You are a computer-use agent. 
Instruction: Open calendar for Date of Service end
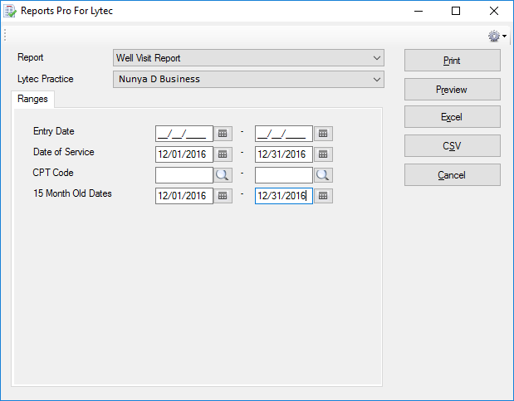(x=323, y=154)
